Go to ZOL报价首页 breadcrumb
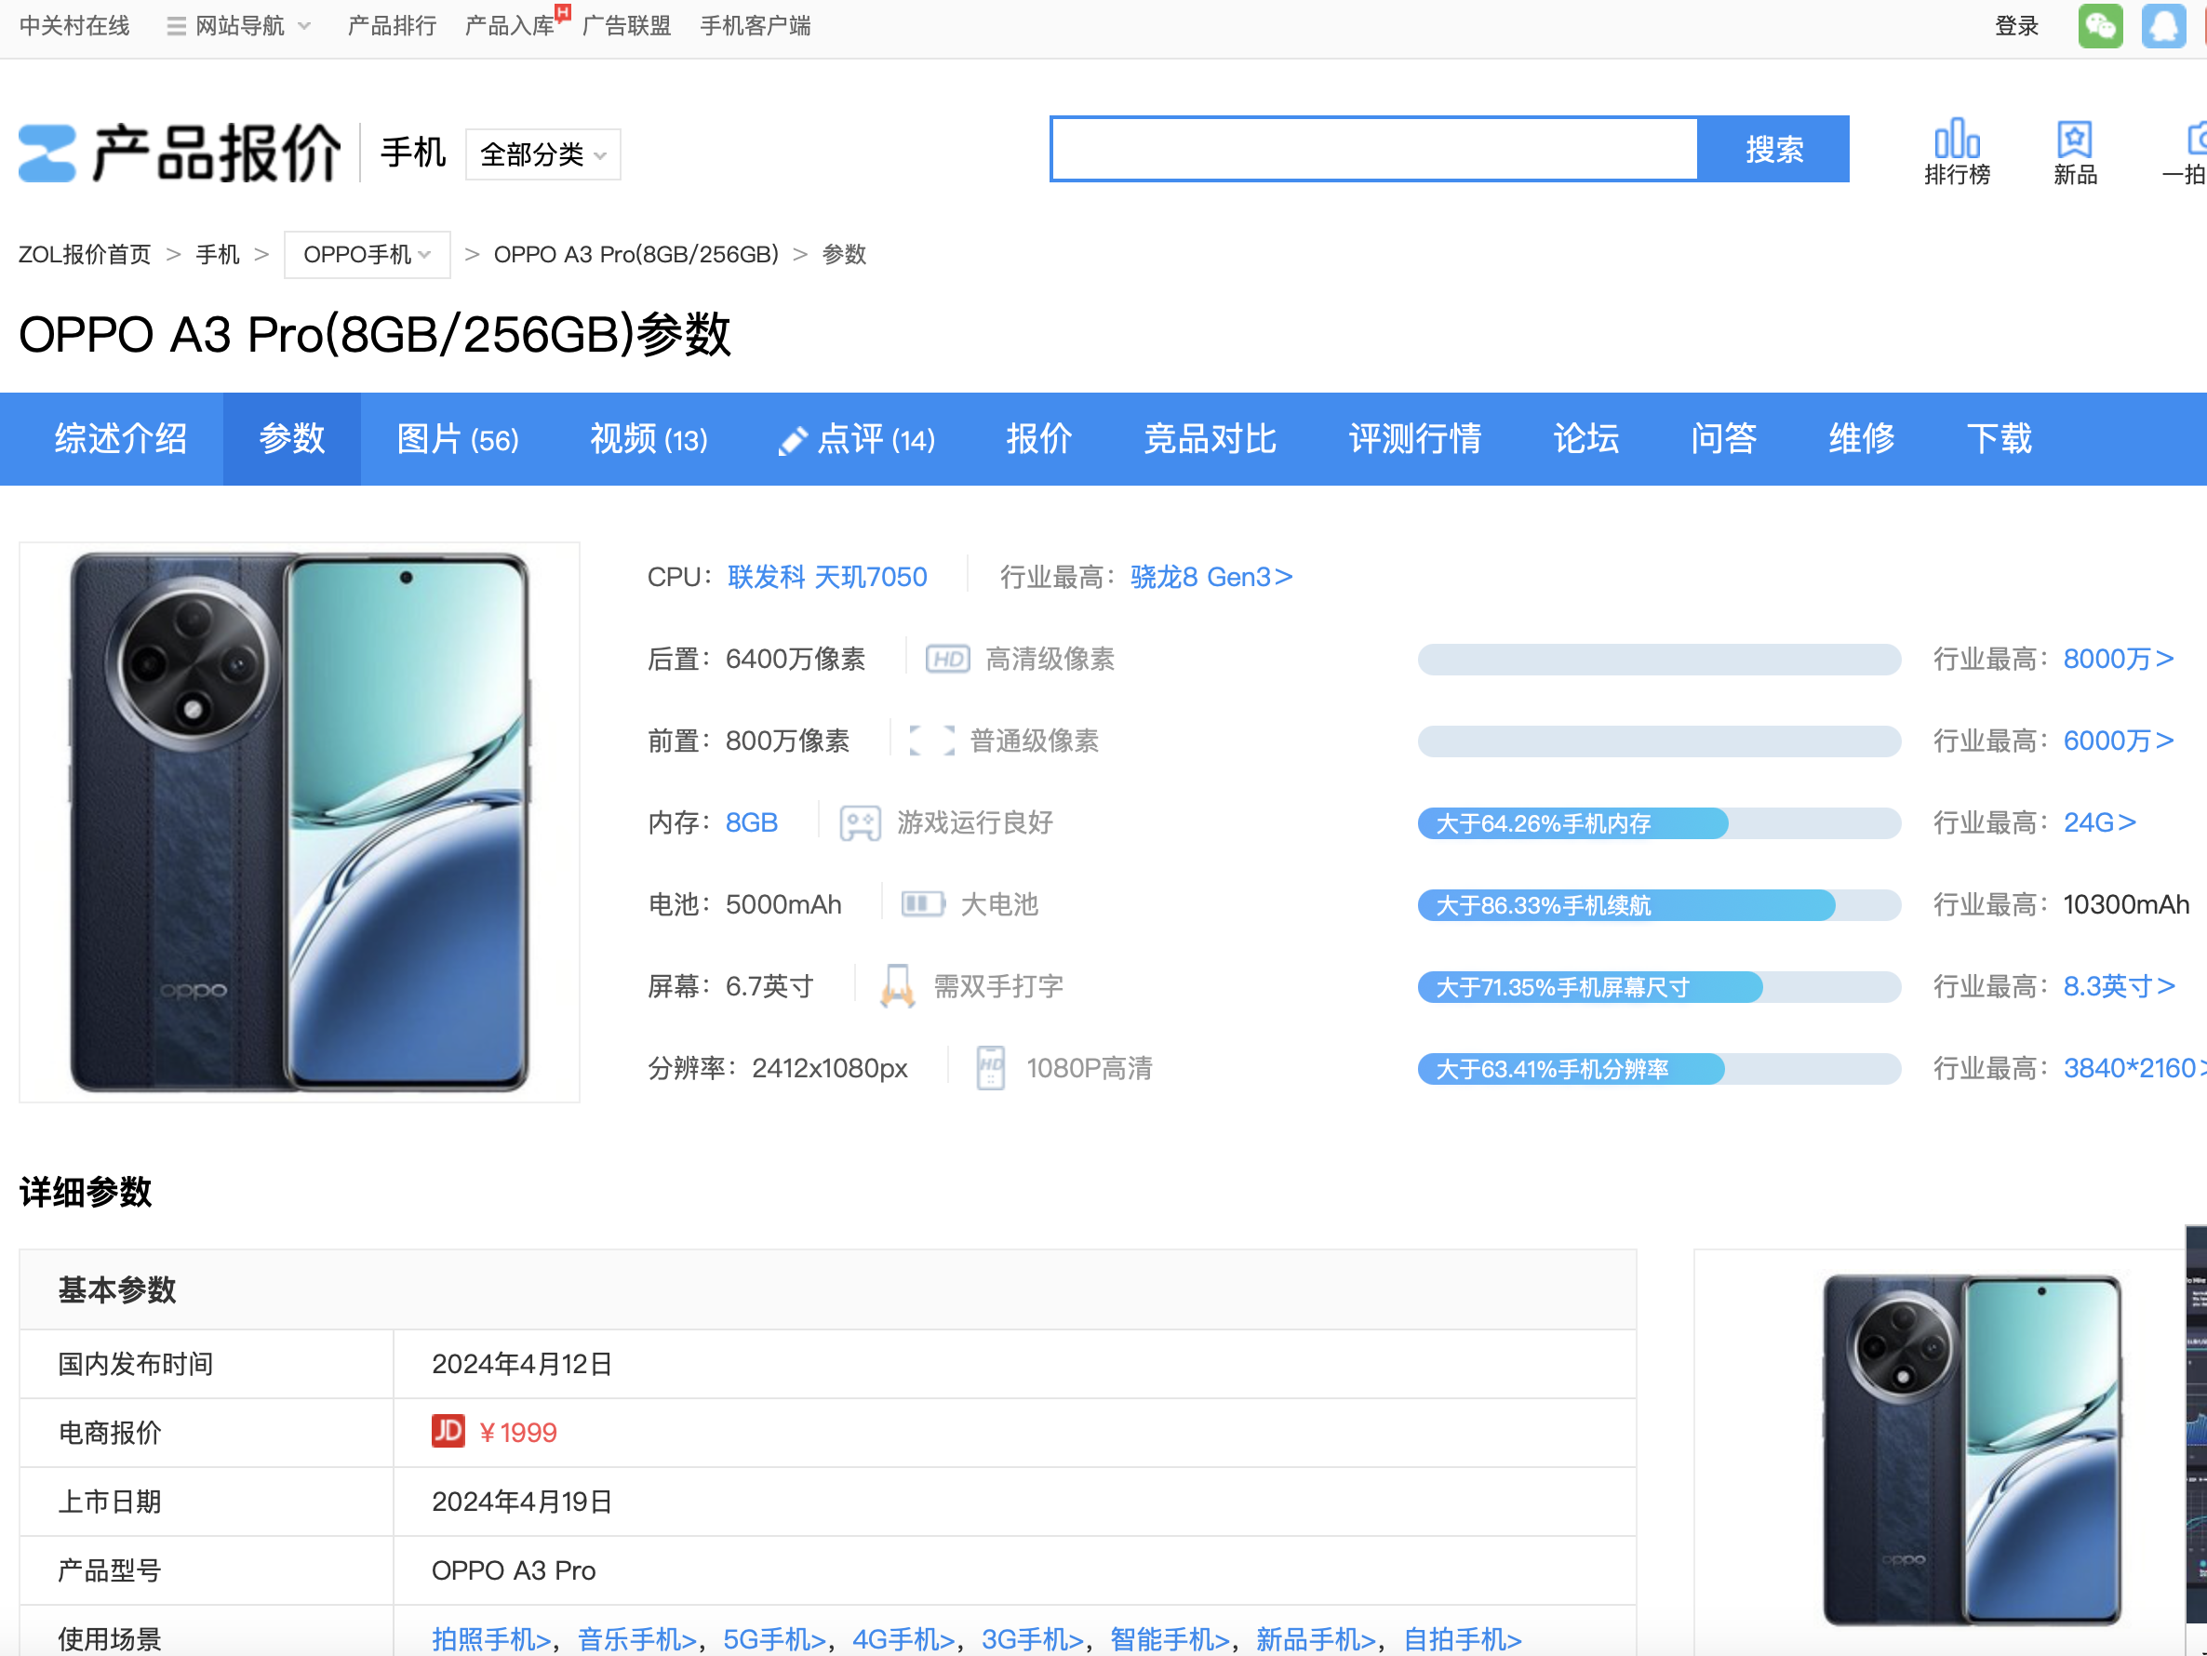Screen dimensions: 2207x1656 coord(85,254)
